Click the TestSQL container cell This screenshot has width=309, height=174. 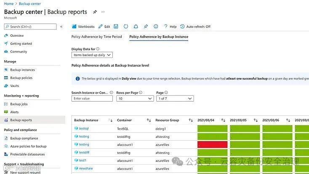(x=123, y=128)
